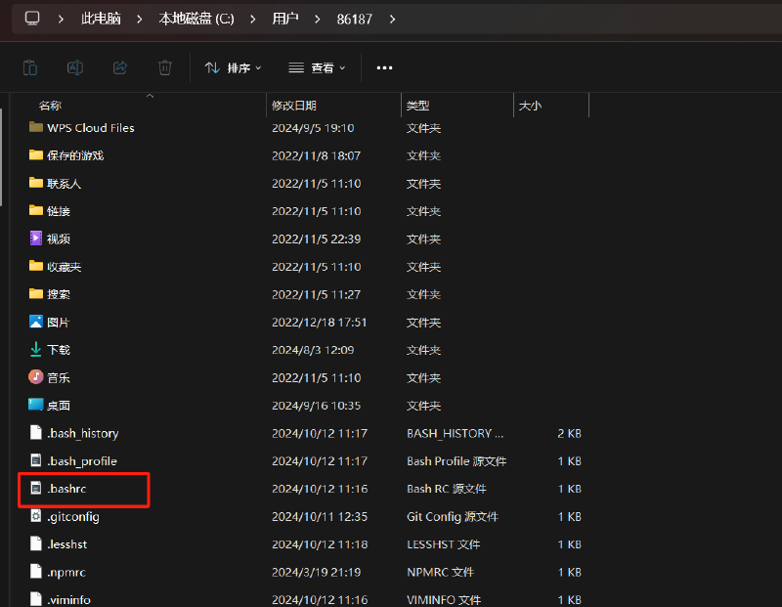Select the .lesshst file icon
This screenshot has height=607, width=782.
click(x=36, y=543)
